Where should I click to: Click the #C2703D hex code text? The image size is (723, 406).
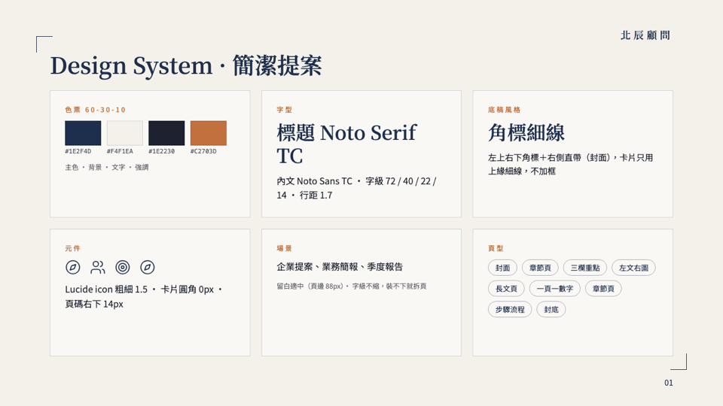pyautogui.click(x=203, y=151)
